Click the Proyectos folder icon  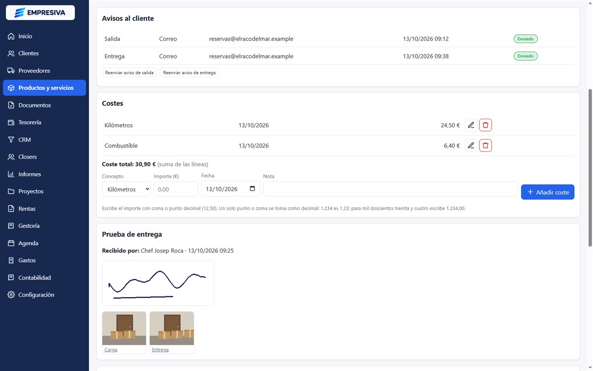tap(11, 191)
